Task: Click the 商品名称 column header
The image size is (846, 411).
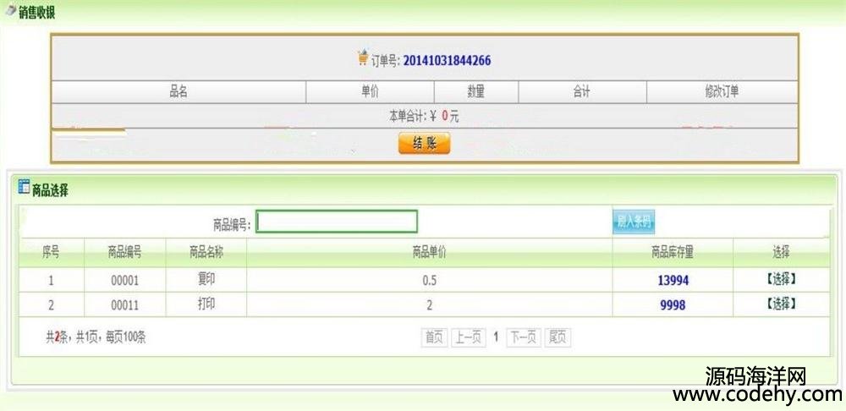Action: coord(206,252)
